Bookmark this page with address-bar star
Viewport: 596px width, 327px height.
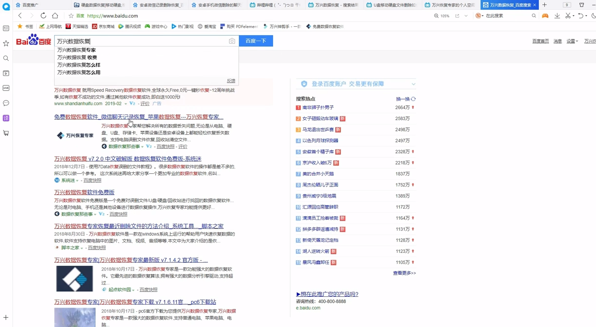pyautogui.click(x=71, y=16)
